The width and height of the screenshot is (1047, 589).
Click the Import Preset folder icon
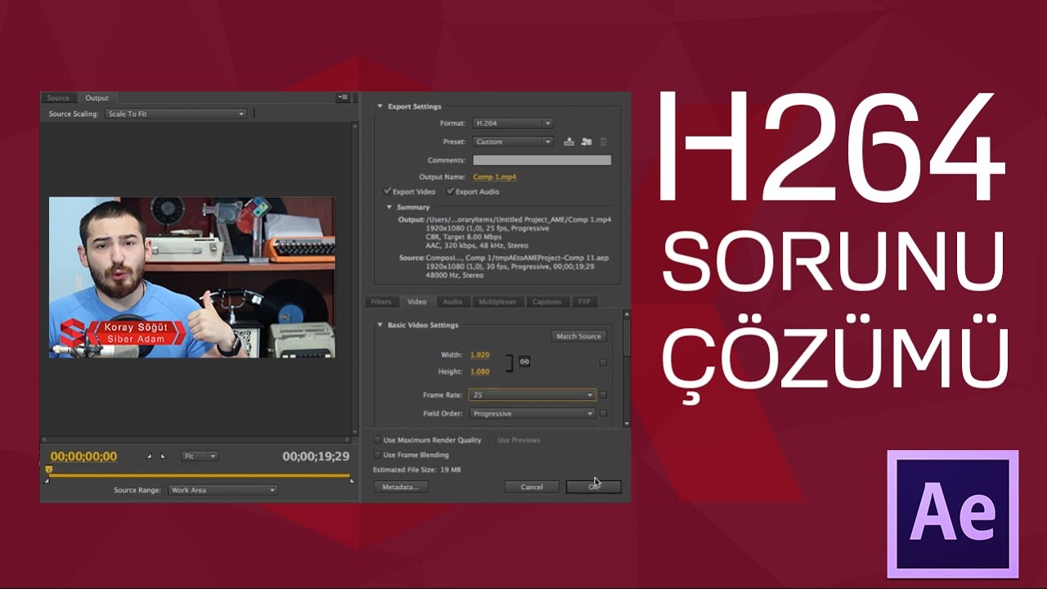point(586,142)
